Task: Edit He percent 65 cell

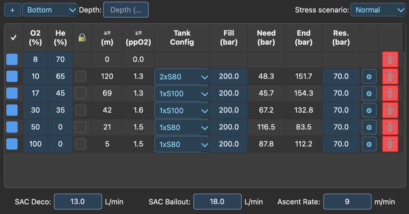Action: 60,76
